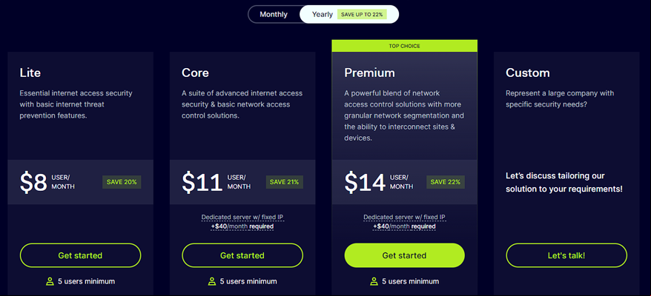Click the user icon under Premium plan
Image resolution: width=651 pixels, height=296 pixels.
(x=374, y=281)
